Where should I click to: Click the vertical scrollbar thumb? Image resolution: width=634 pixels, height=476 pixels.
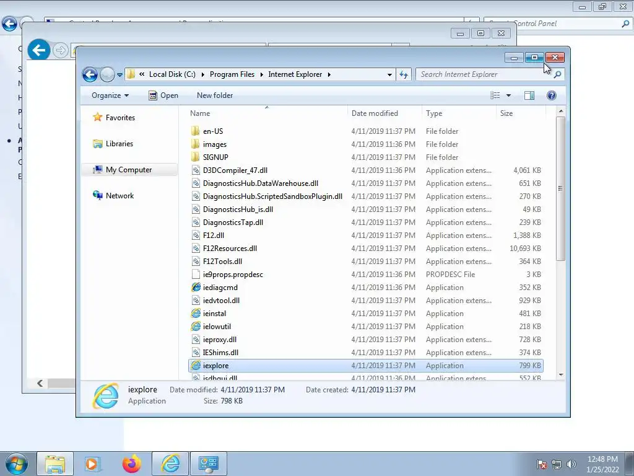(560, 188)
